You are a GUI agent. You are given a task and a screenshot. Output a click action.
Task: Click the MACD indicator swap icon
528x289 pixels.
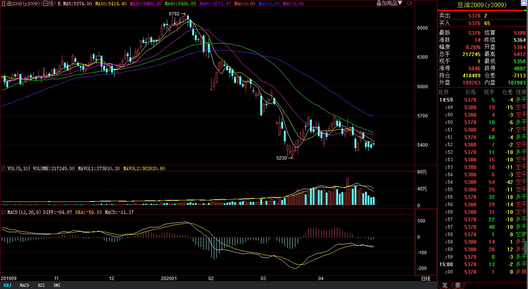(x=3, y=212)
